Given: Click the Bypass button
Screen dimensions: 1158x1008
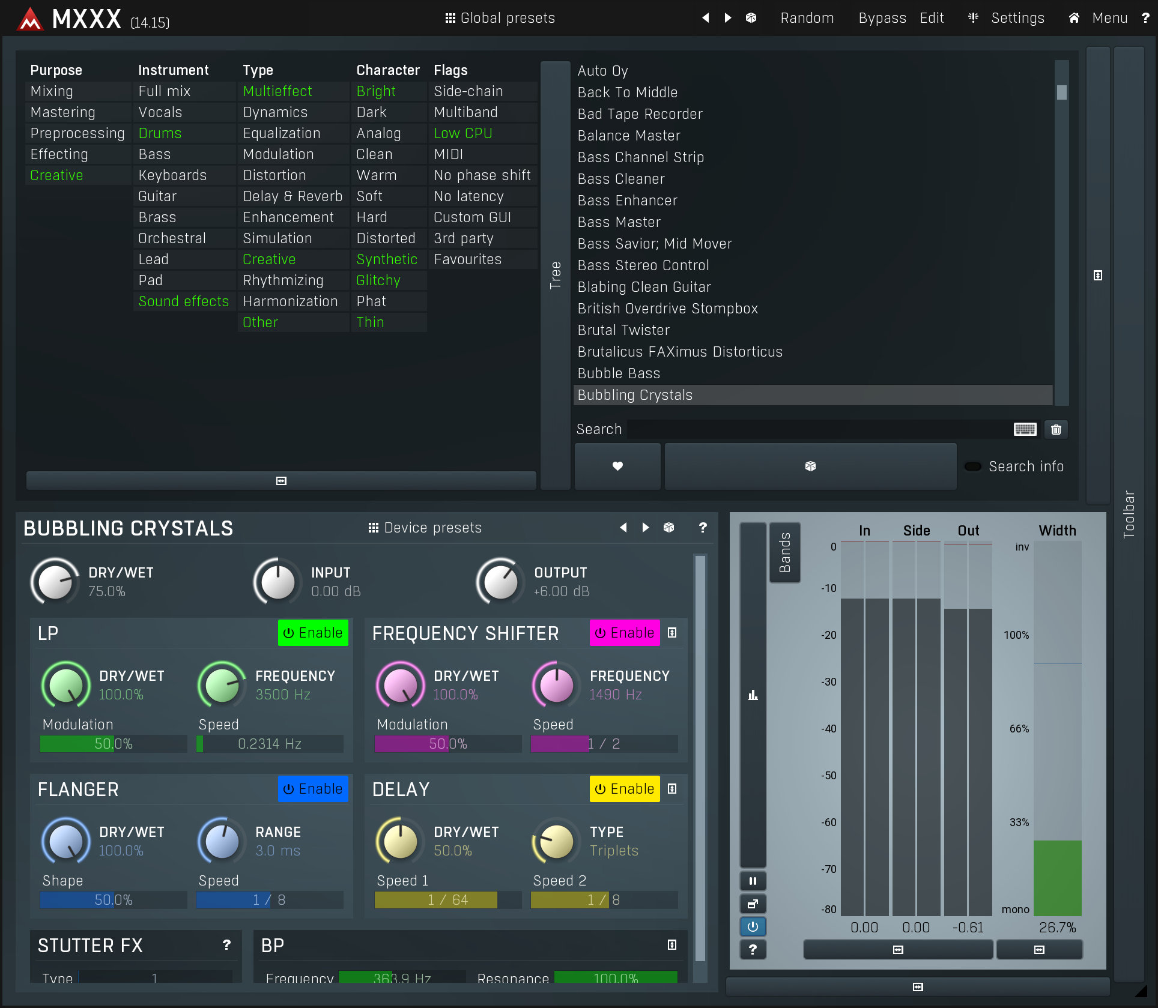Looking at the screenshot, I should 882,18.
